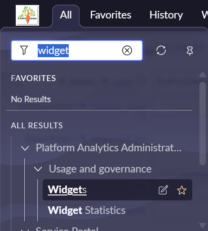This screenshot has height=231, width=208.
Task: Collapse Usage and governance group
Action: tap(38, 169)
